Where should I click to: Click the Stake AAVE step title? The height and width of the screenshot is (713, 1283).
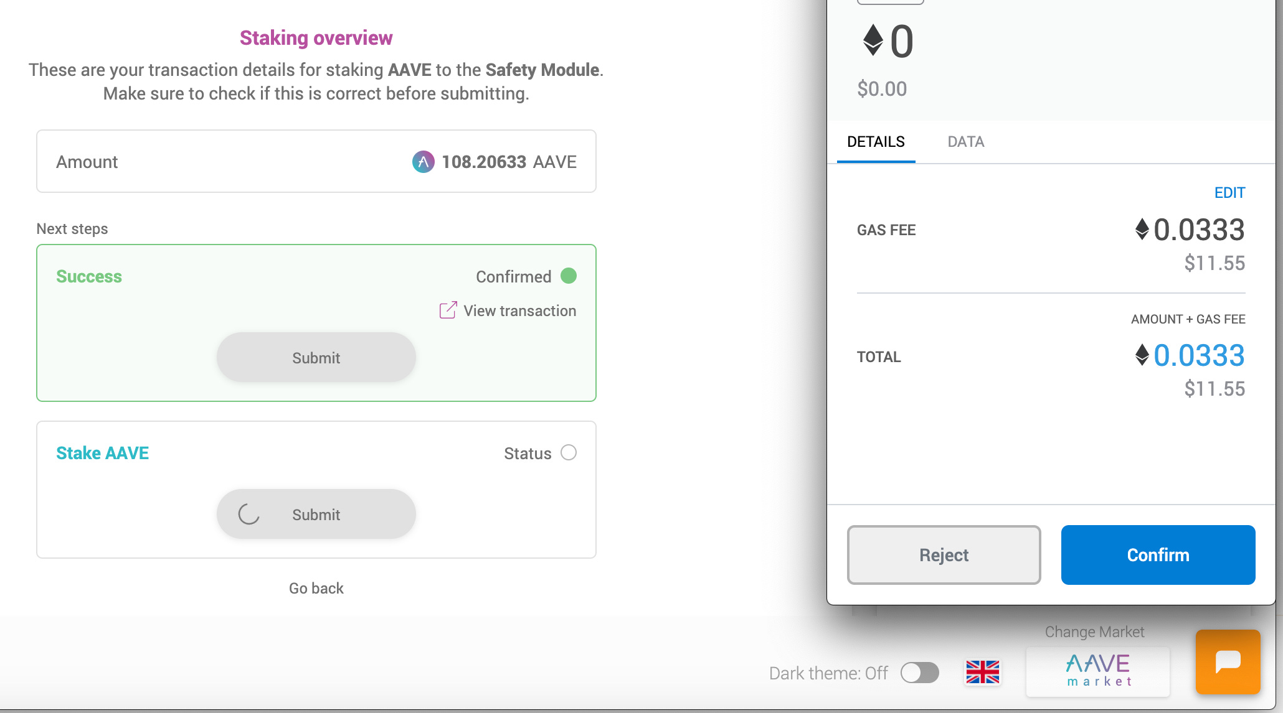pos(102,453)
